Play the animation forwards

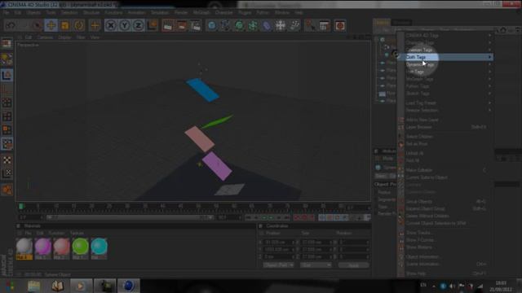[x=271, y=217]
